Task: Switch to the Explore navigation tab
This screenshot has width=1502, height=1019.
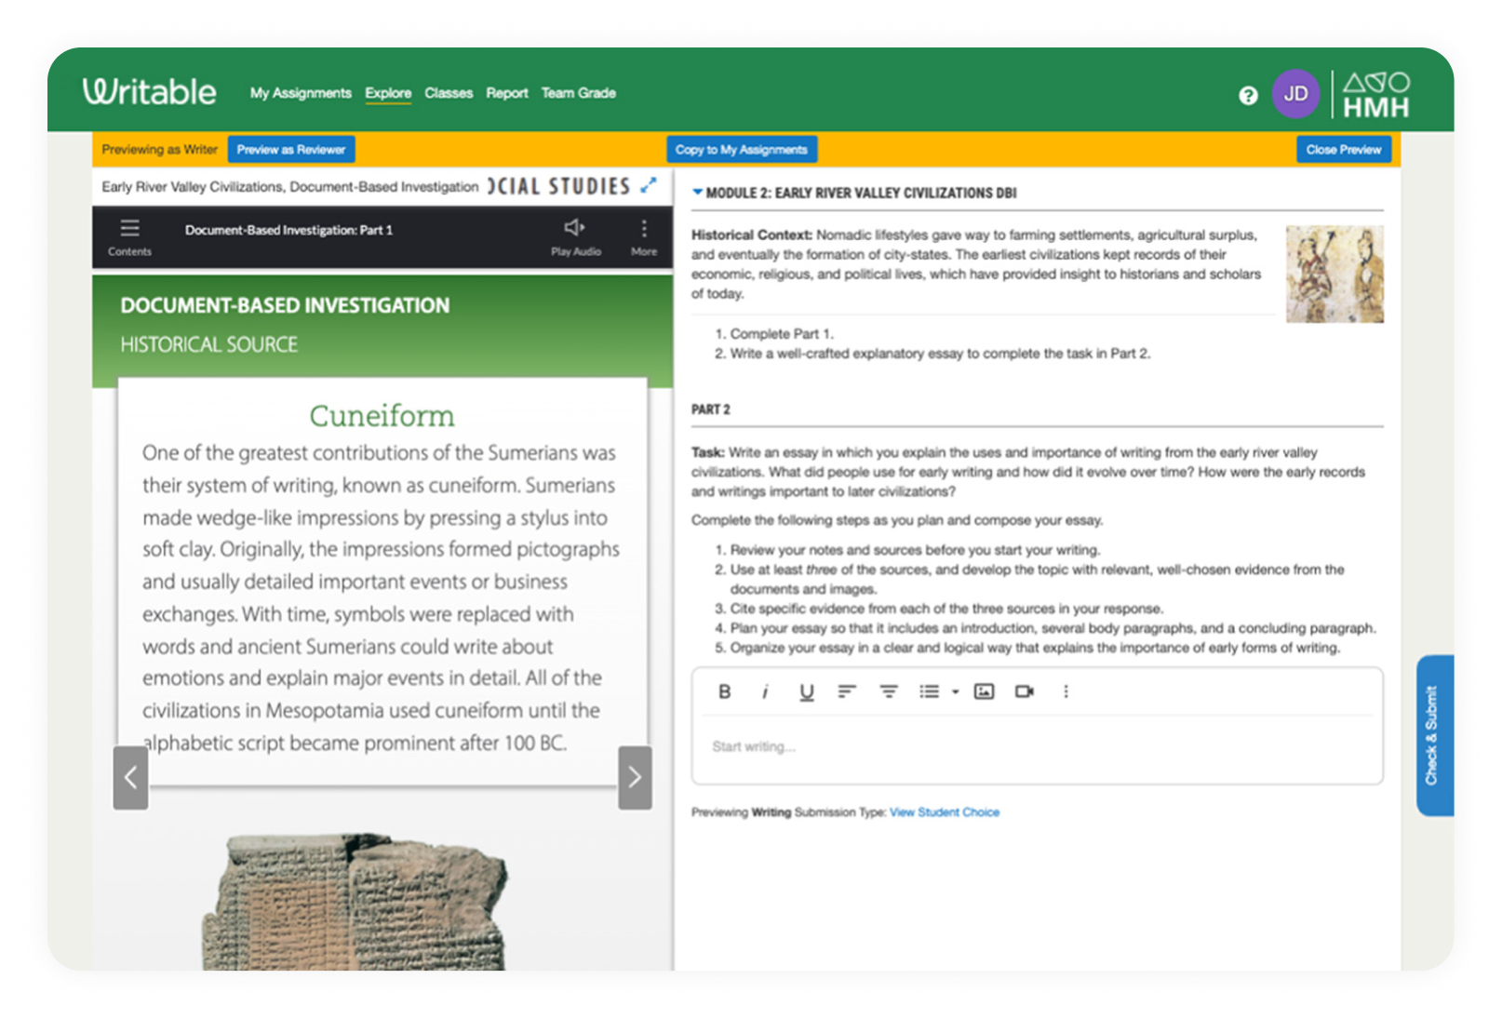Action: pos(388,93)
